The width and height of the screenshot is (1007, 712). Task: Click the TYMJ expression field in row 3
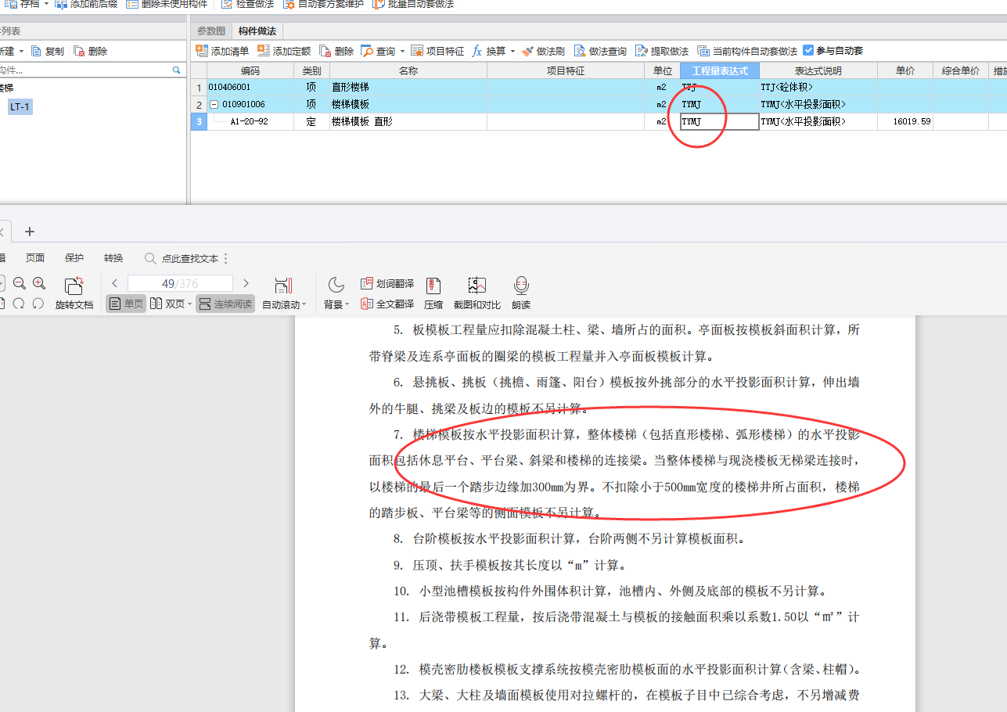[x=719, y=121]
